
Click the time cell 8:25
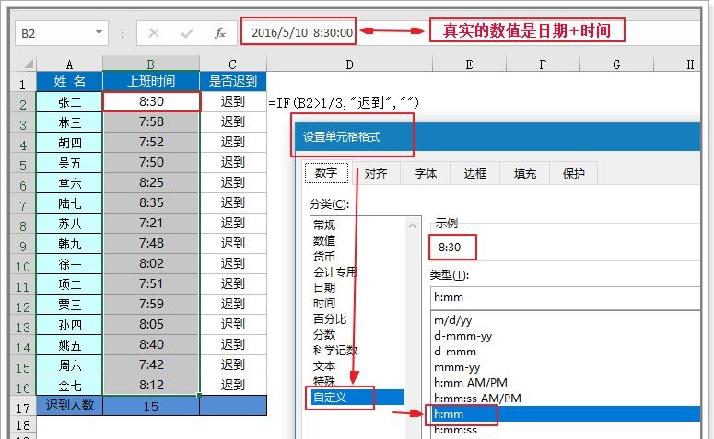tap(151, 182)
